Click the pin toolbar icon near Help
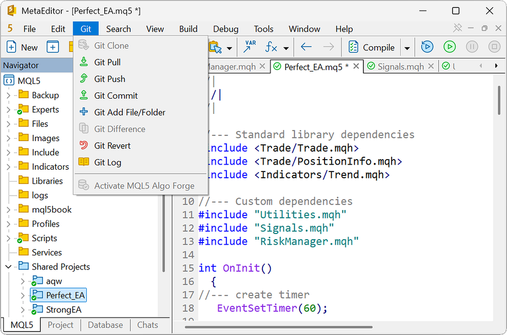Image resolution: width=507 pixels, height=335 pixels. coord(457,28)
